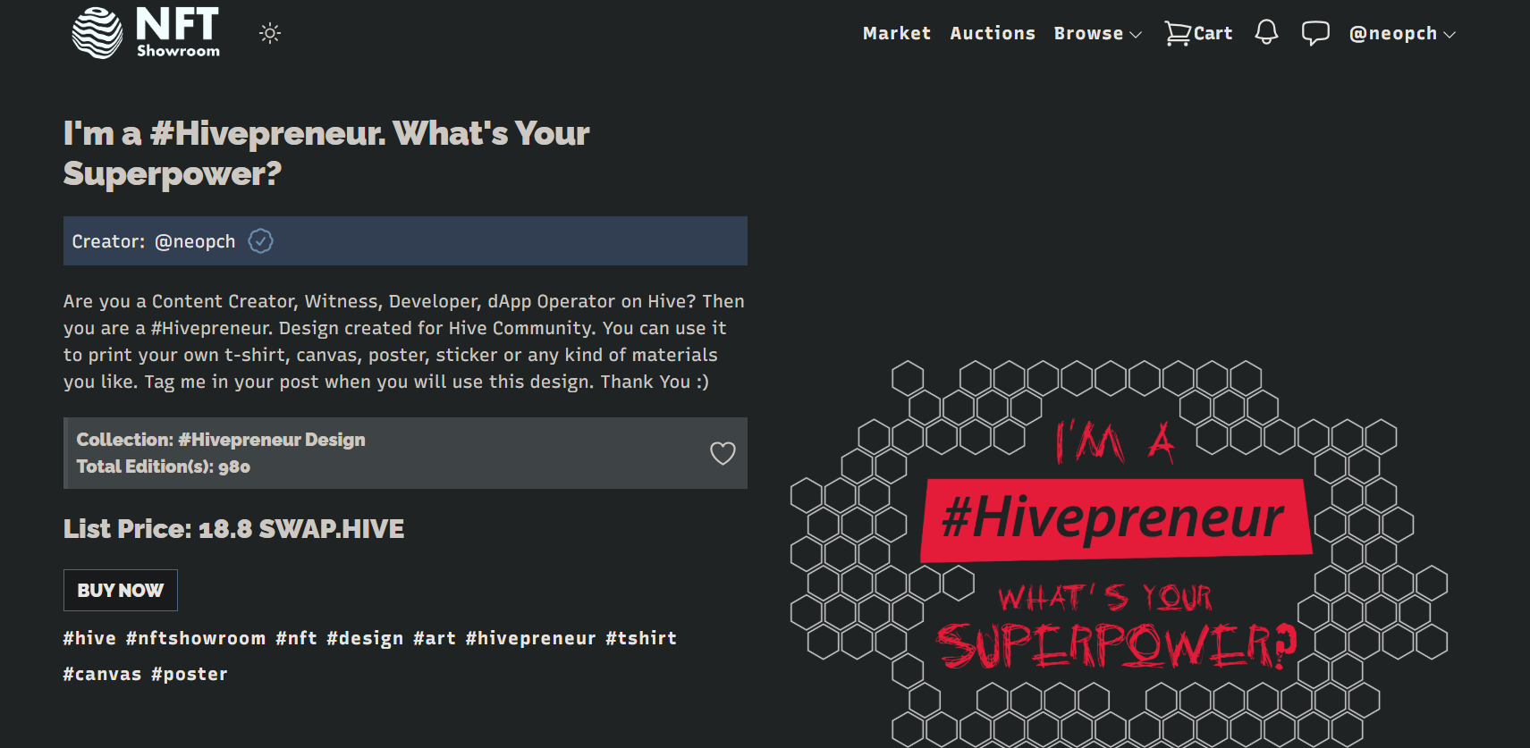Screen dimensions: 1530x748
Task: Click the Total Edition(s): 980 text
Action: coord(164,466)
